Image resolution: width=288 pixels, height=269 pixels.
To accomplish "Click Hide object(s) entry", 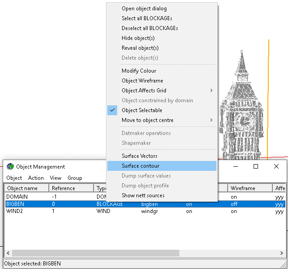I will pyautogui.click(x=138, y=38).
